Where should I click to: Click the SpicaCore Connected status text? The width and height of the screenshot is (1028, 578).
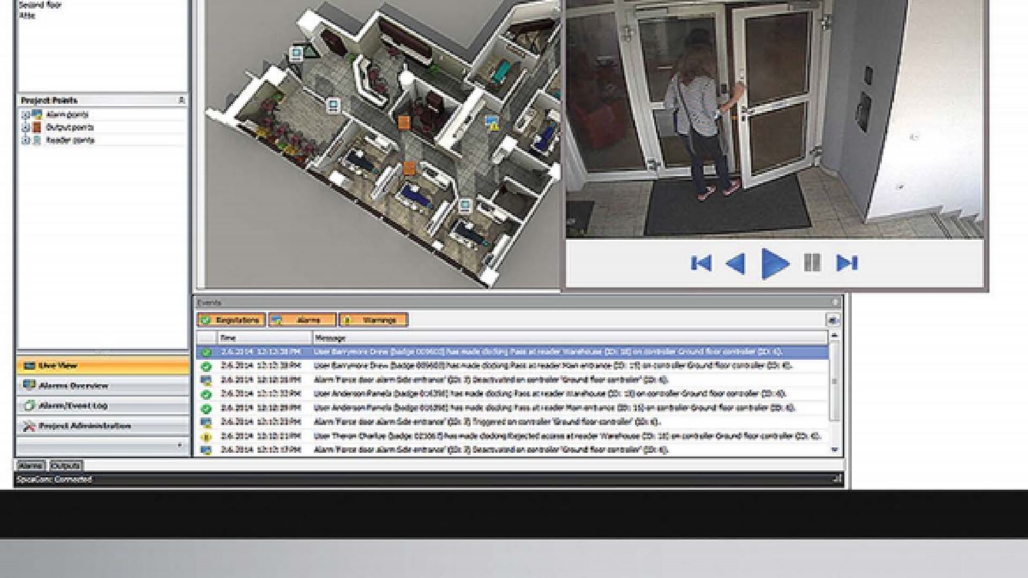pyautogui.click(x=55, y=479)
